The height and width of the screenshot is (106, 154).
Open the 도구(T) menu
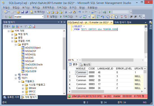[73, 8]
